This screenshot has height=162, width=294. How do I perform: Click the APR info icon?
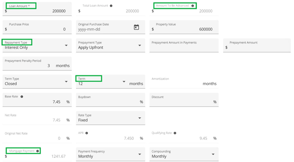[x=87, y=133]
